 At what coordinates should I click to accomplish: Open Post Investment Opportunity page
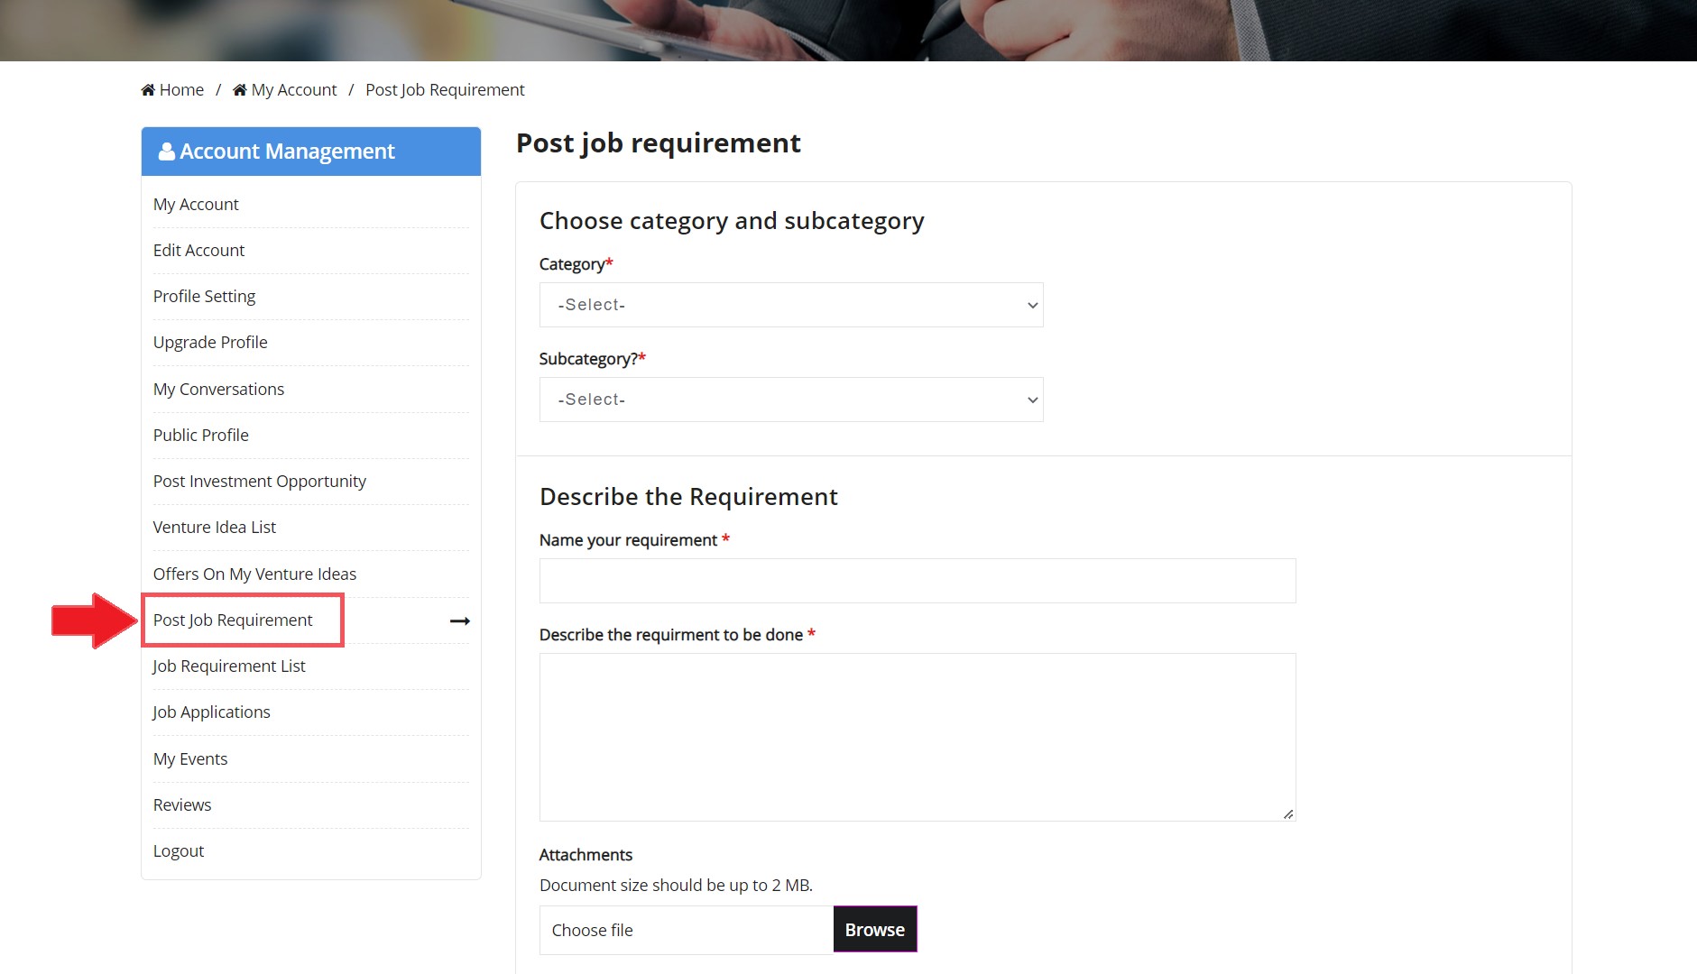pyautogui.click(x=260, y=482)
